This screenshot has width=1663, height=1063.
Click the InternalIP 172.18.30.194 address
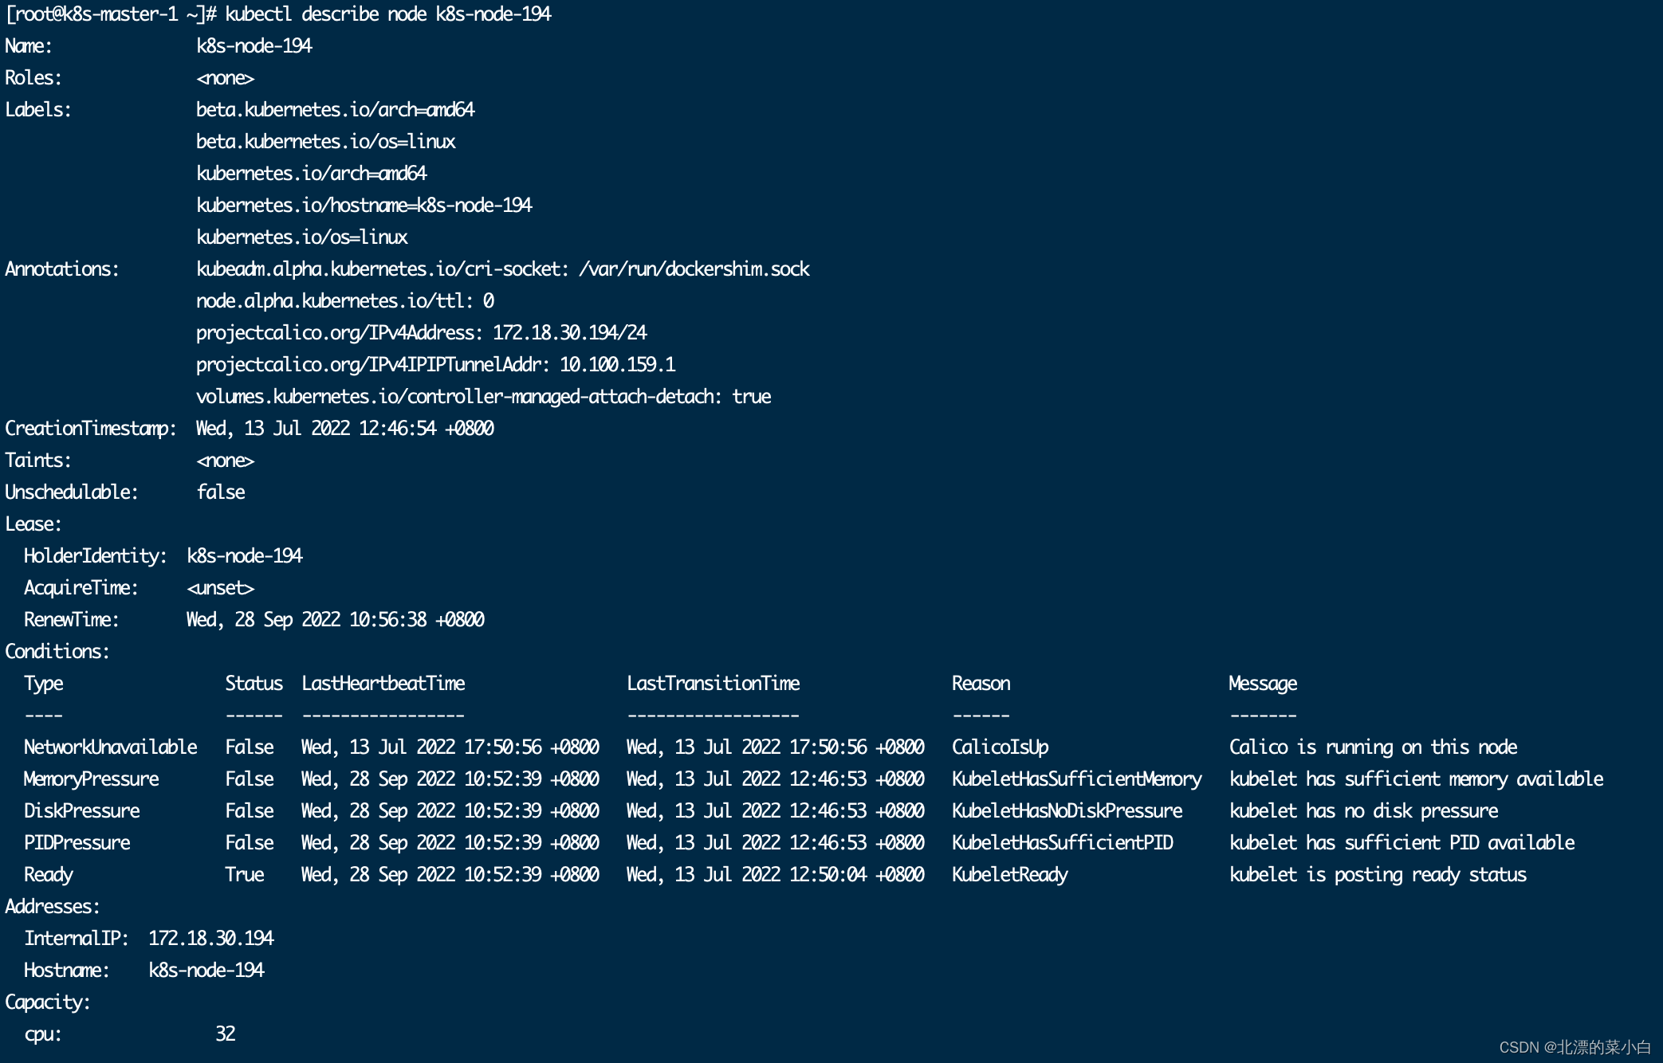(210, 939)
